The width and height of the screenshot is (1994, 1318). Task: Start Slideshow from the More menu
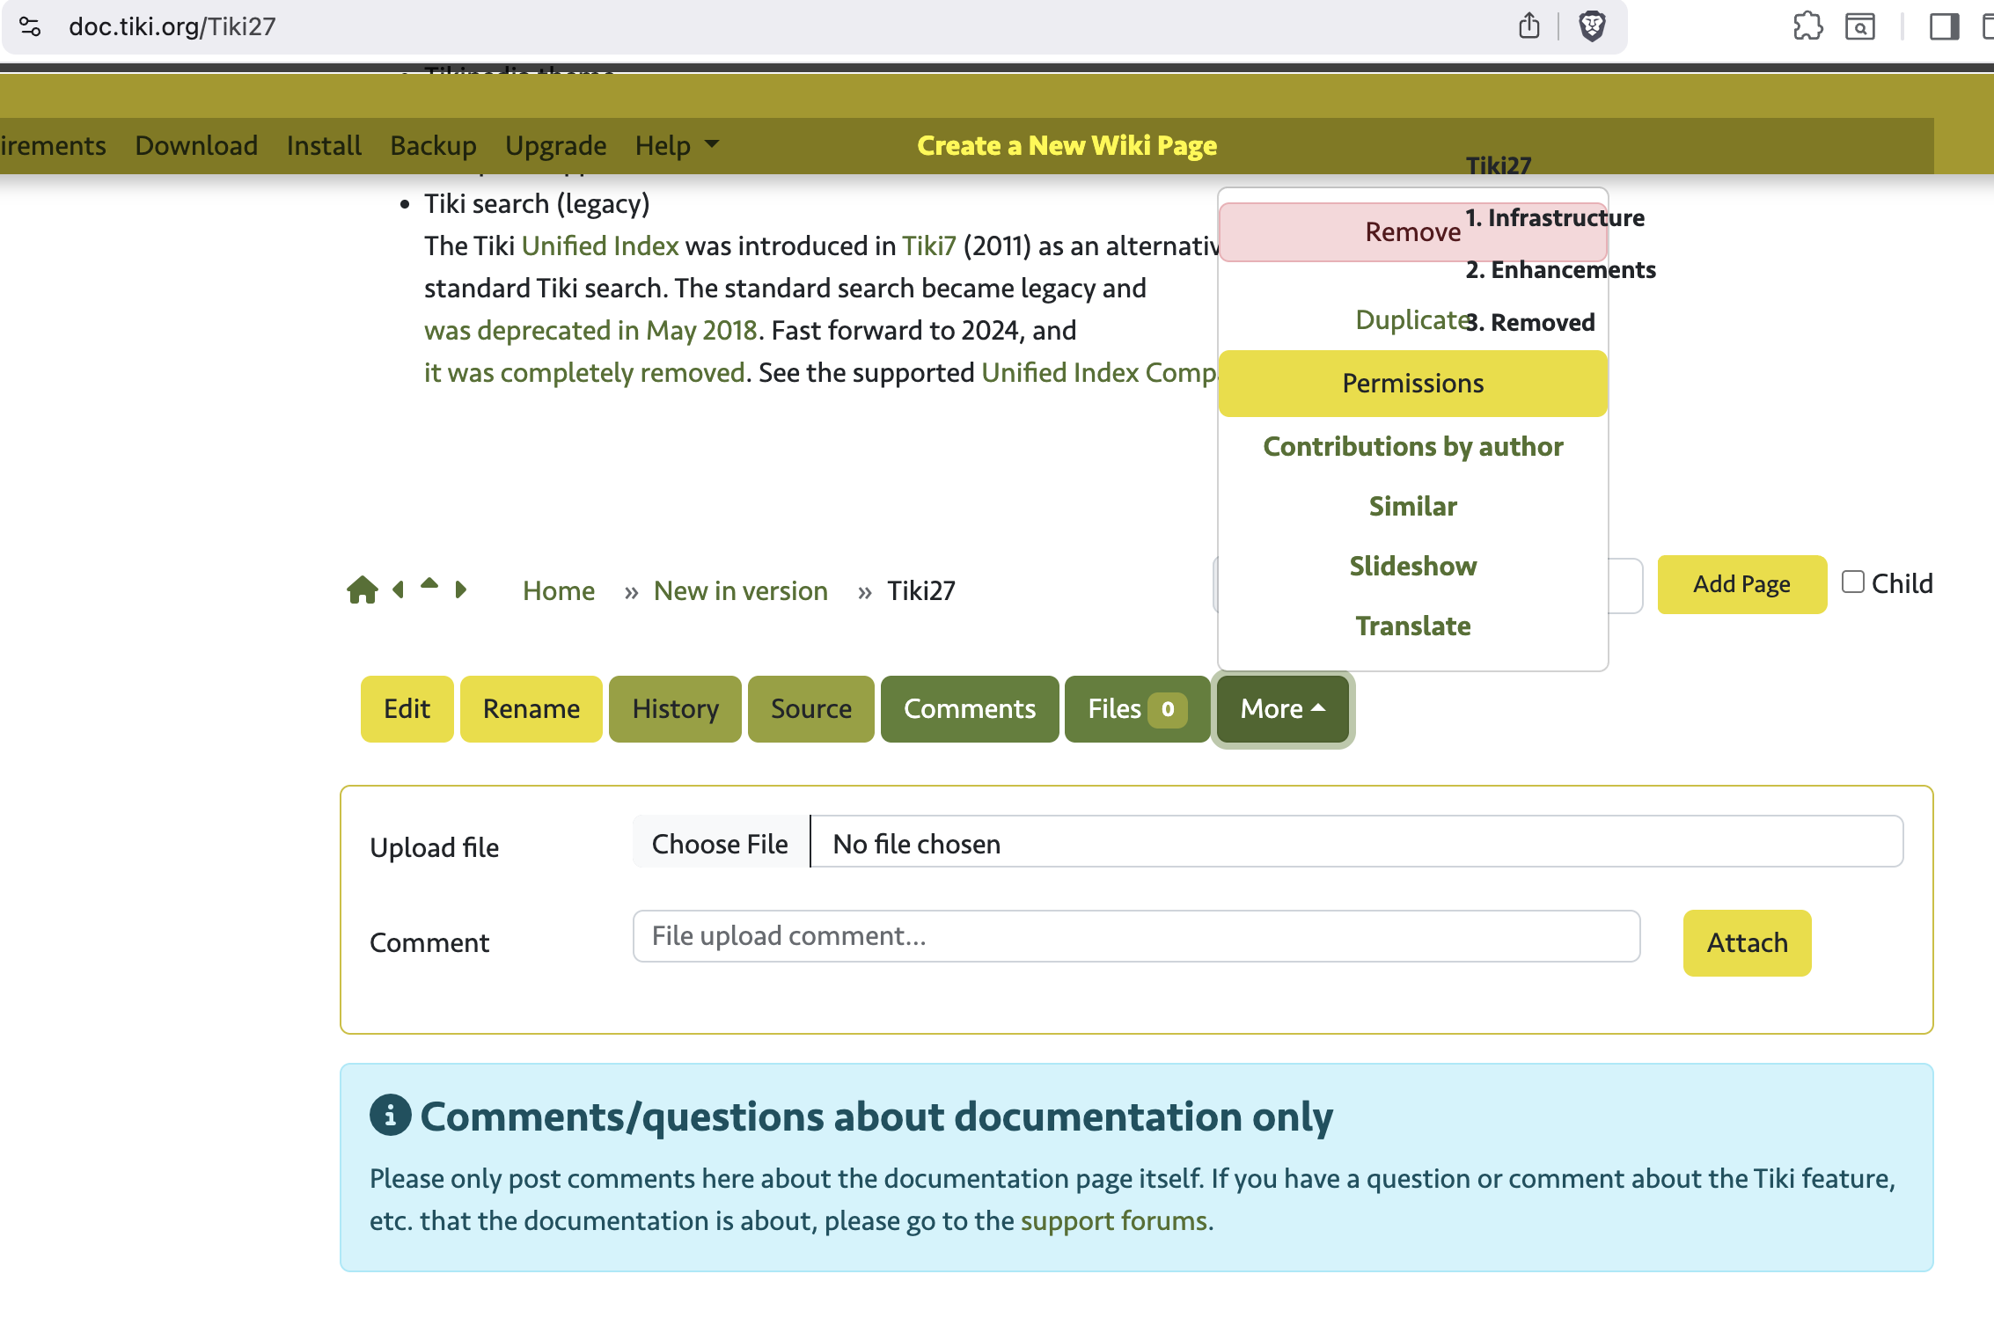(x=1413, y=567)
